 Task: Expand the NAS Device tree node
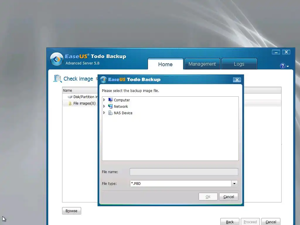tap(104, 113)
